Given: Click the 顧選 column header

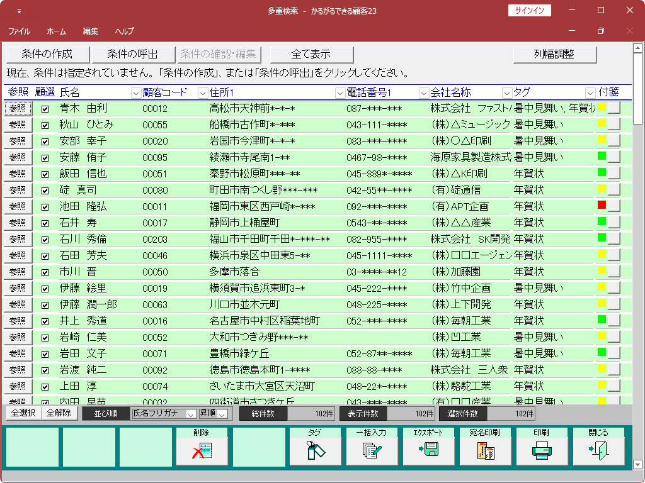Looking at the screenshot, I should (45, 92).
